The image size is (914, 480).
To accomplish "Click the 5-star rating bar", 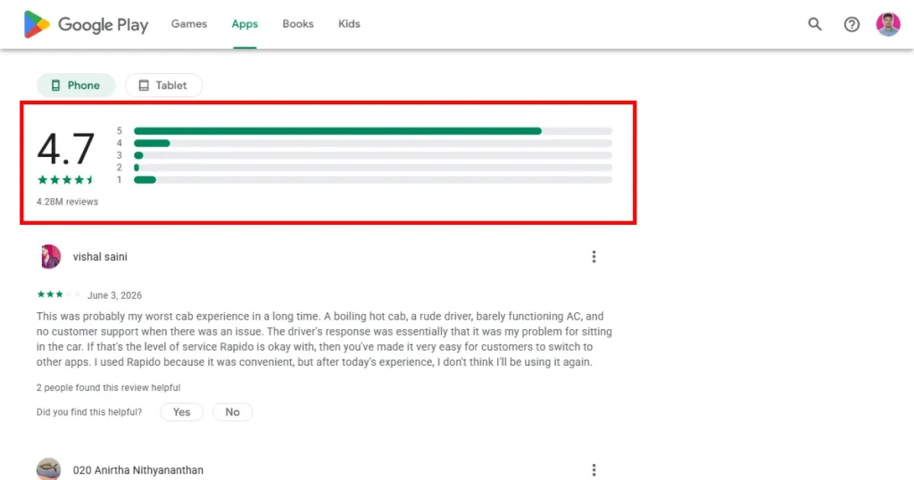I will click(x=373, y=131).
